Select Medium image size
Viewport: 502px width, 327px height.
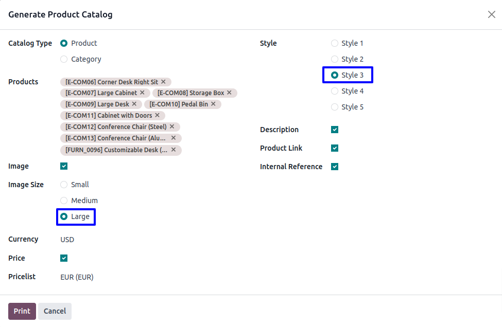64,201
